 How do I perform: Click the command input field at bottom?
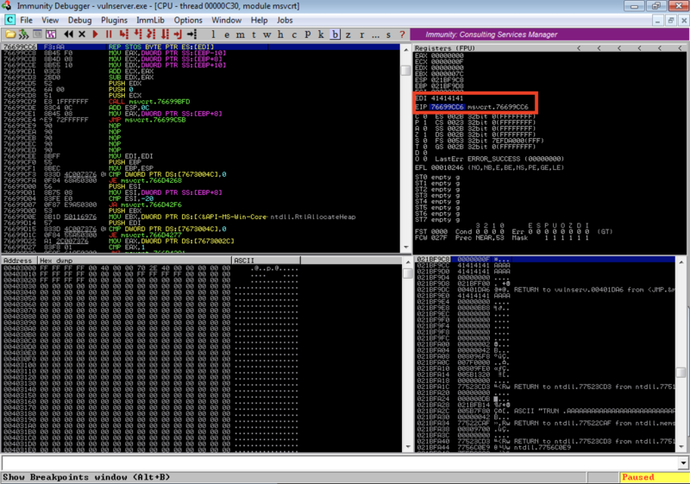339,463
